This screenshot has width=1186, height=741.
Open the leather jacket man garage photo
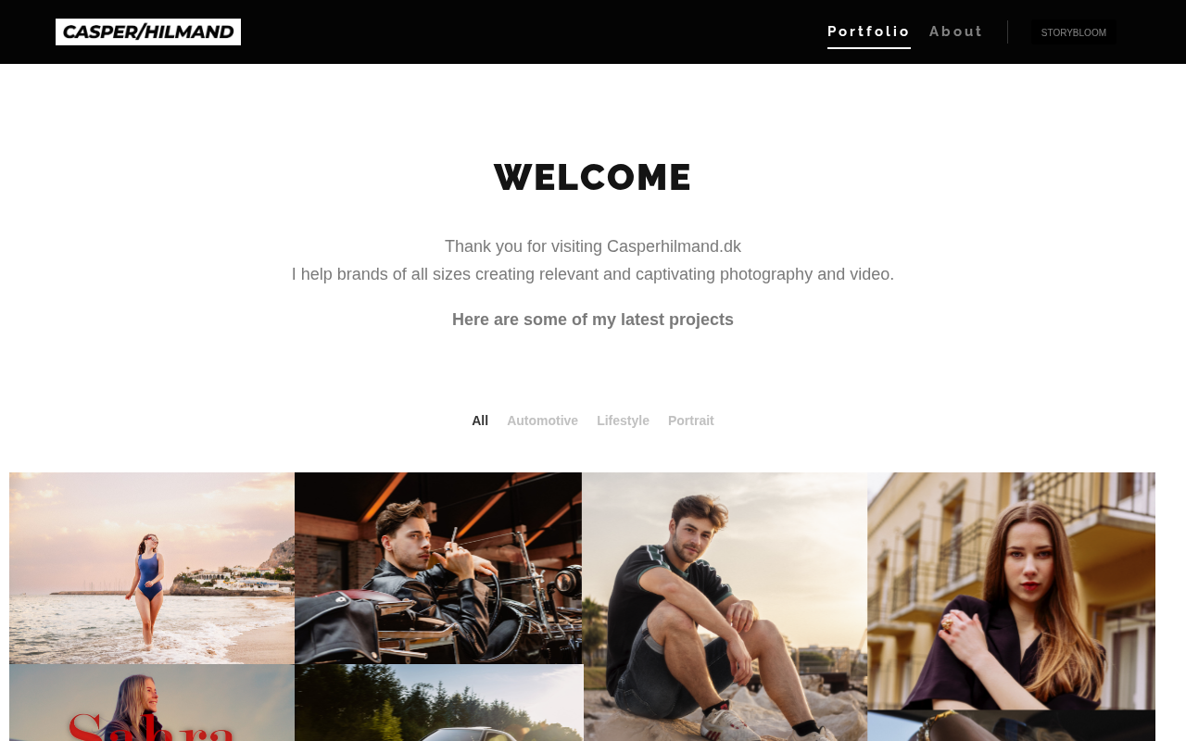point(438,568)
